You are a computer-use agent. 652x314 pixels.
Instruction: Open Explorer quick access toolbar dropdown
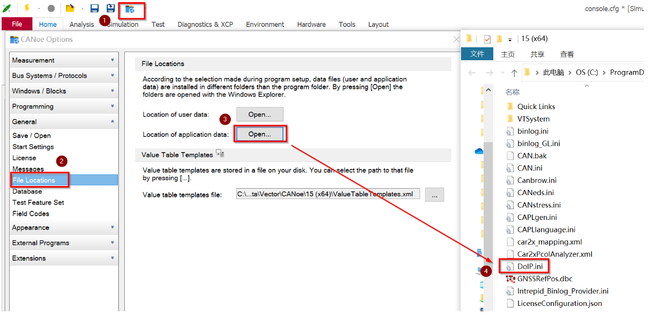tap(510, 40)
